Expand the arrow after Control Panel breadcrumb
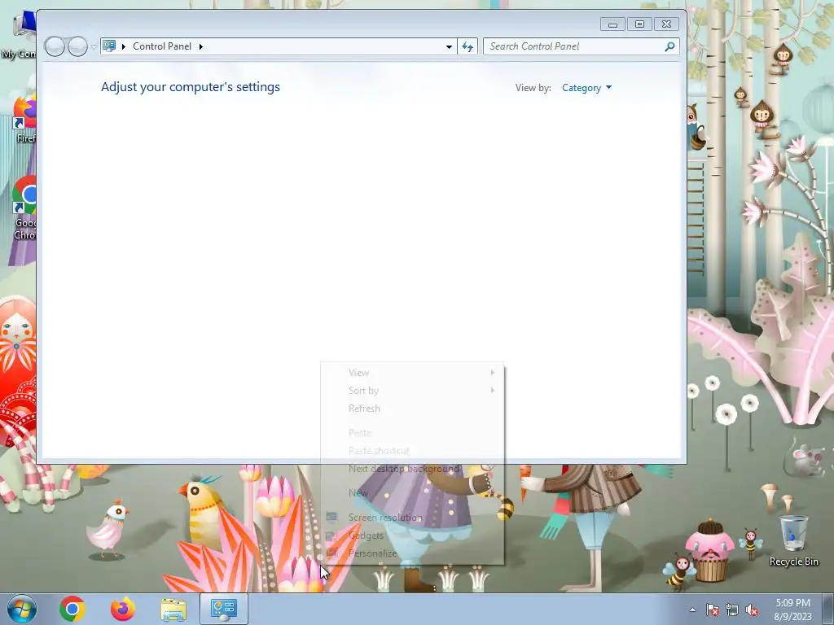This screenshot has height=625, width=834. pos(201,46)
